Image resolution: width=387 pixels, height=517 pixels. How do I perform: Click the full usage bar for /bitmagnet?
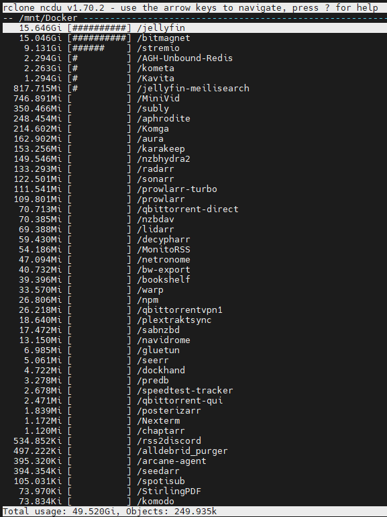[99, 38]
